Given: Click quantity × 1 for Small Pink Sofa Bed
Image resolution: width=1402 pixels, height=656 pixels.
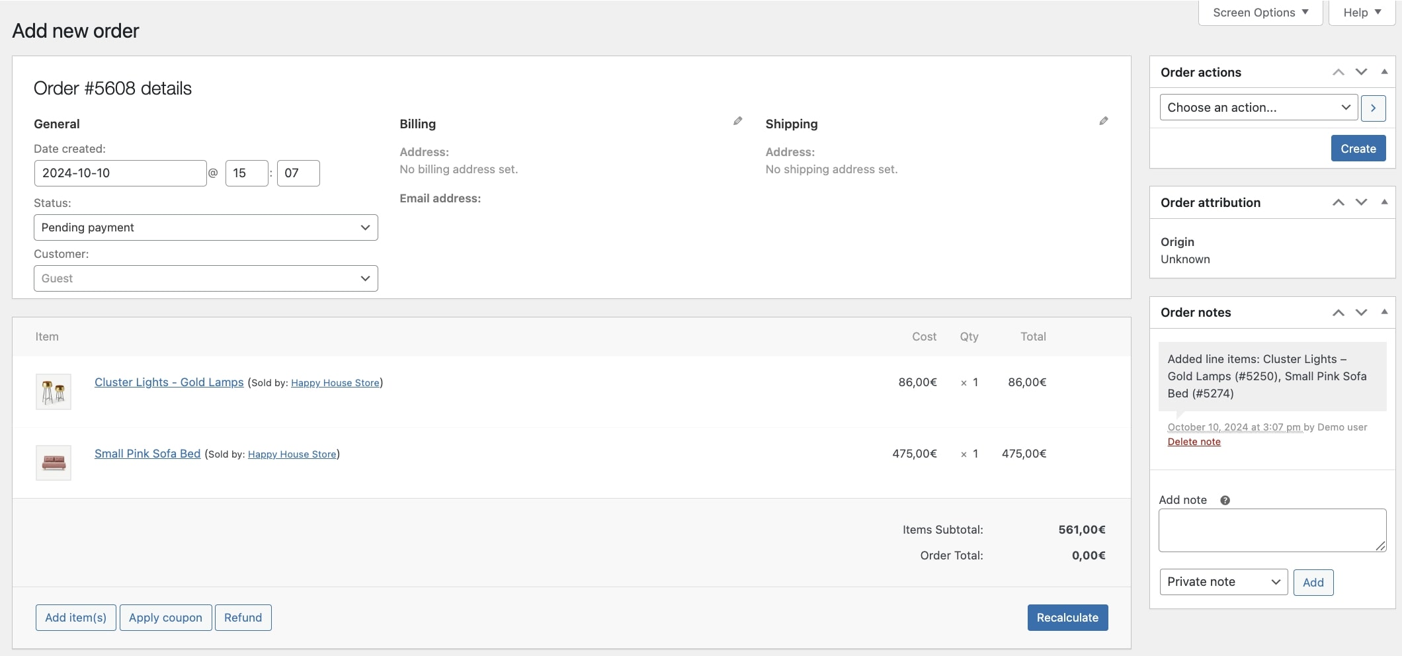Looking at the screenshot, I should tap(969, 454).
